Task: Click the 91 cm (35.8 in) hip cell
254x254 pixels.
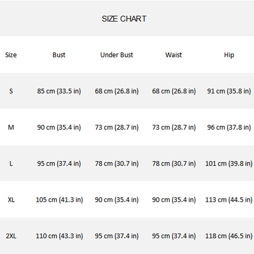Action: 229,91
